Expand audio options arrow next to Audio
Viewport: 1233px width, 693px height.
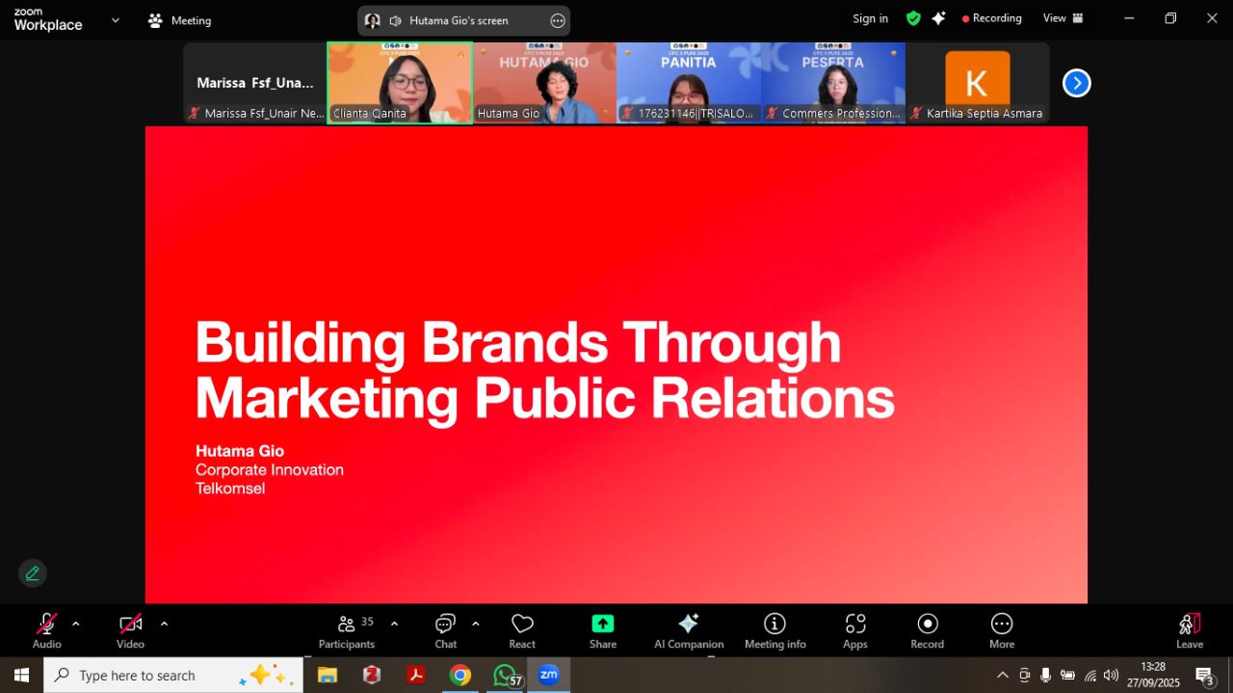click(76, 624)
